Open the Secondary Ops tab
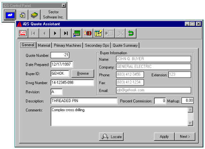This screenshot has width=205, height=149. (x=97, y=45)
